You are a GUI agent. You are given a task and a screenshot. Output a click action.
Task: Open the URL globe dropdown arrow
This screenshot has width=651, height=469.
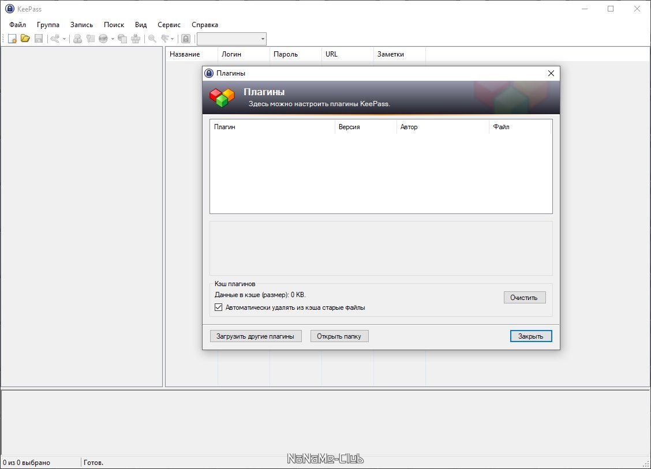pyautogui.click(x=113, y=39)
